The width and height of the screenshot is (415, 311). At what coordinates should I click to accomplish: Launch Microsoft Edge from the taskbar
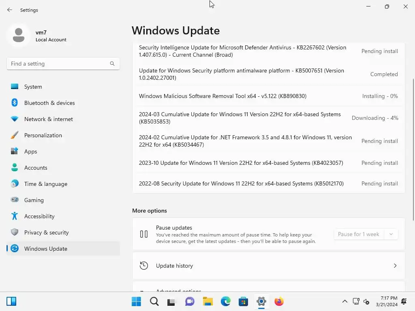pos(225,301)
